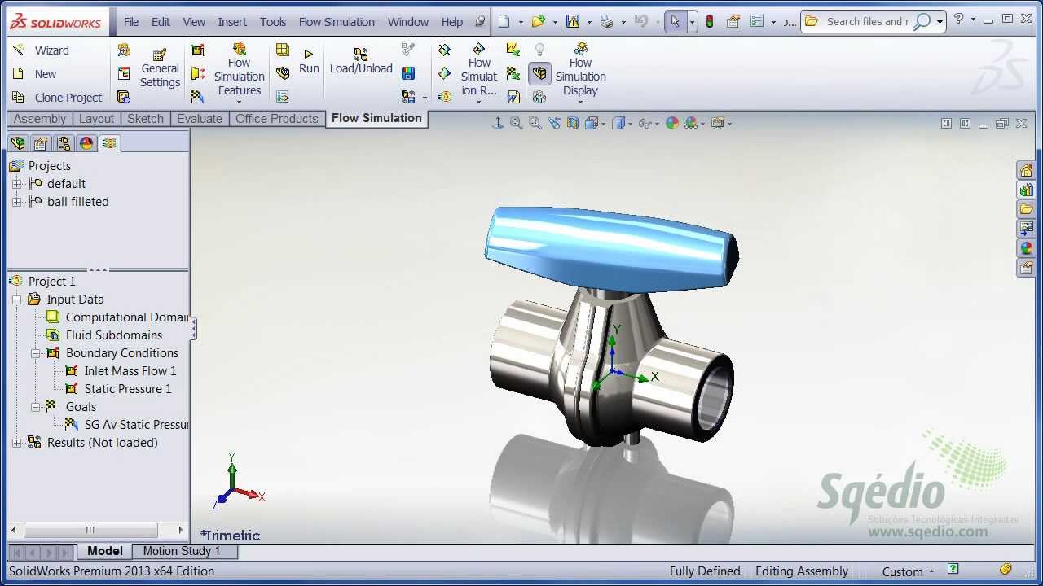Open the Appearances task pane icon
The width and height of the screenshot is (1043, 586).
pos(1027,248)
